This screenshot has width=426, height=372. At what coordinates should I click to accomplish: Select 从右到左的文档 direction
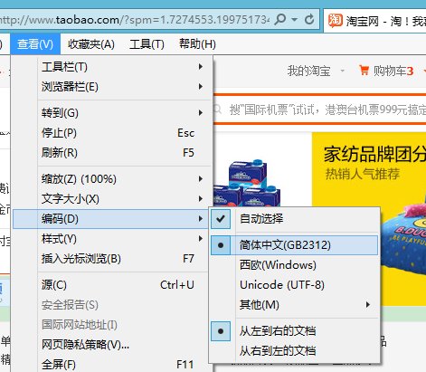[x=294, y=351]
